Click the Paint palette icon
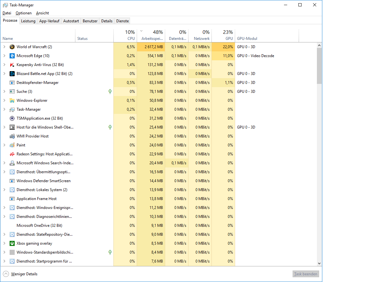 coord(12,145)
